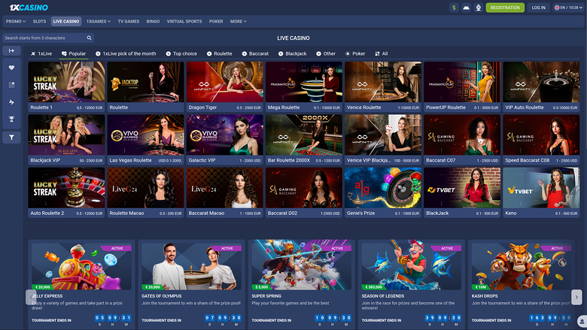Click the providers grid icon in sidebar
This screenshot has height=330, width=587.
coord(11,85)
